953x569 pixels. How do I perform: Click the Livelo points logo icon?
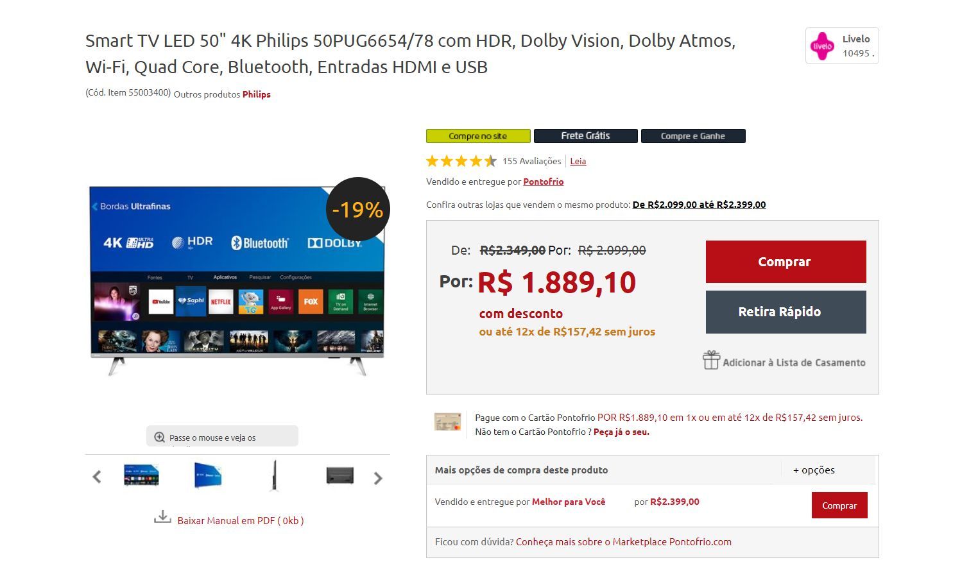822,46
